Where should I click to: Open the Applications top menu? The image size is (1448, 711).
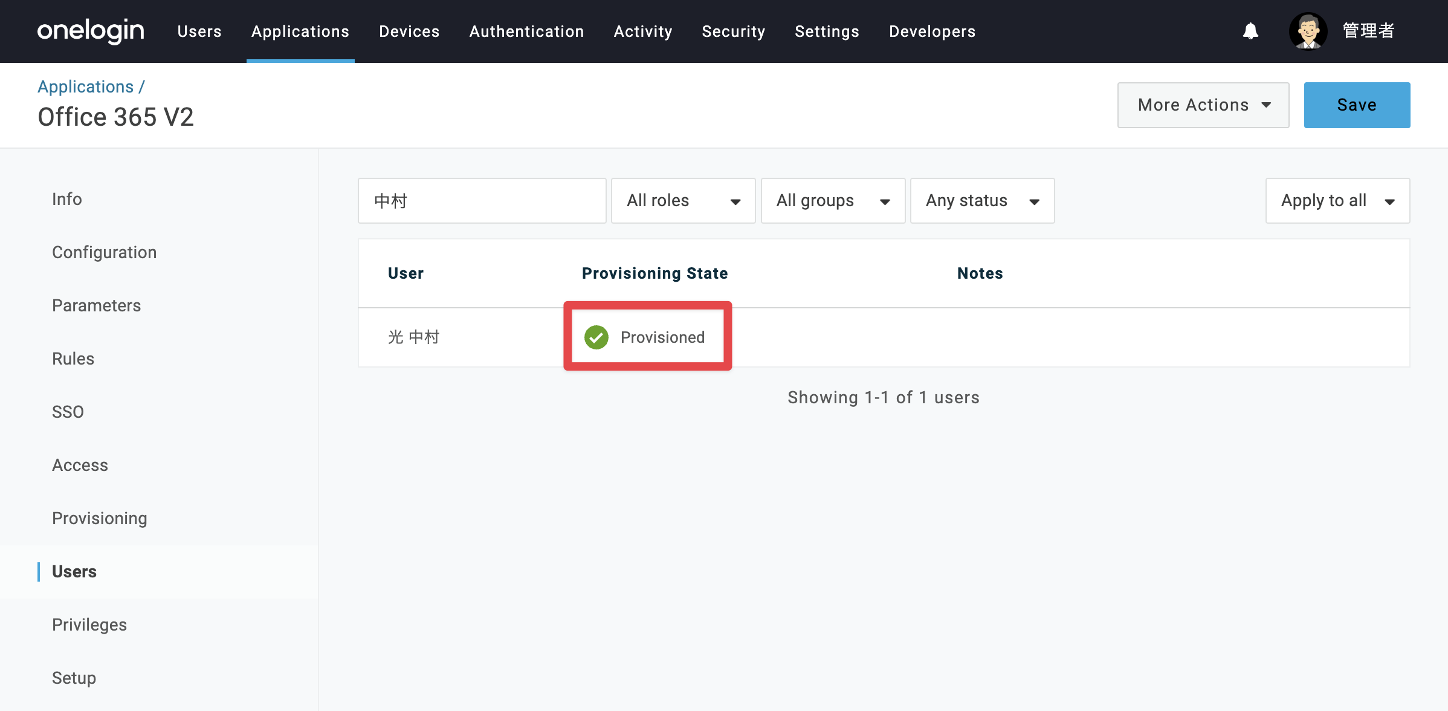pyautogui.click(x=300, y=31)
